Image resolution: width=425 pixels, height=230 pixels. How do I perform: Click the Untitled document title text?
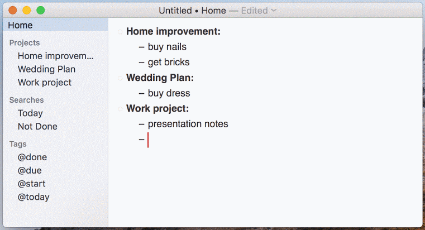(x=175, y=11)
